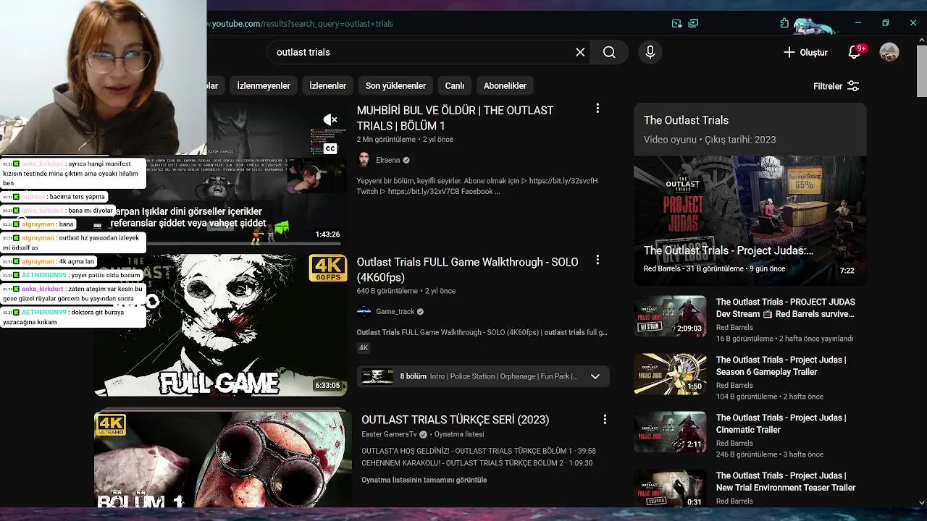Click the Game_track channel avatar

pyautogui.click(x=364, y=311)
